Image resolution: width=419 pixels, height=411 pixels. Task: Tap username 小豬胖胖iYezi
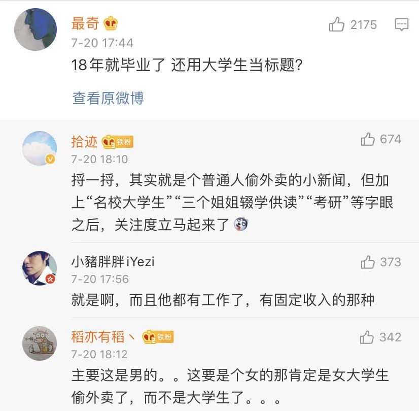point(113,262)
